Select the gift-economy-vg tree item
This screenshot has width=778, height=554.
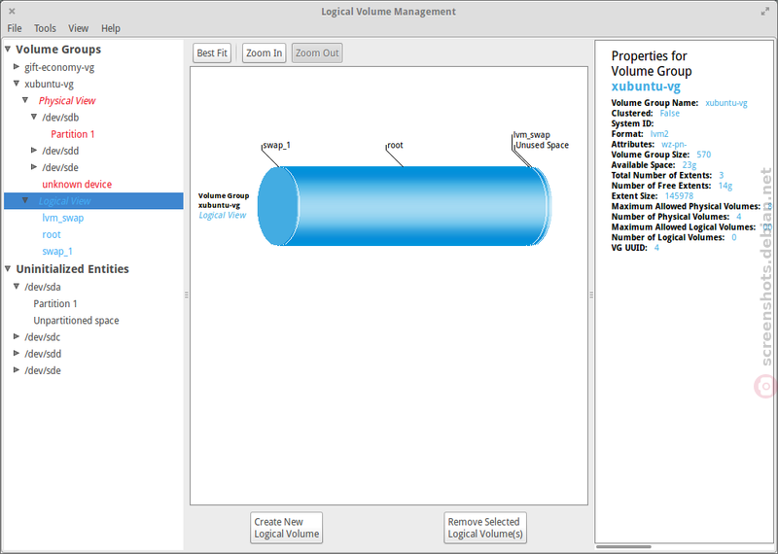tap(59, 67)
